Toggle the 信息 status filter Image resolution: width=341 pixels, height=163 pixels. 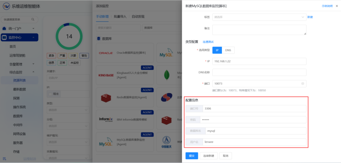point(51,63)
